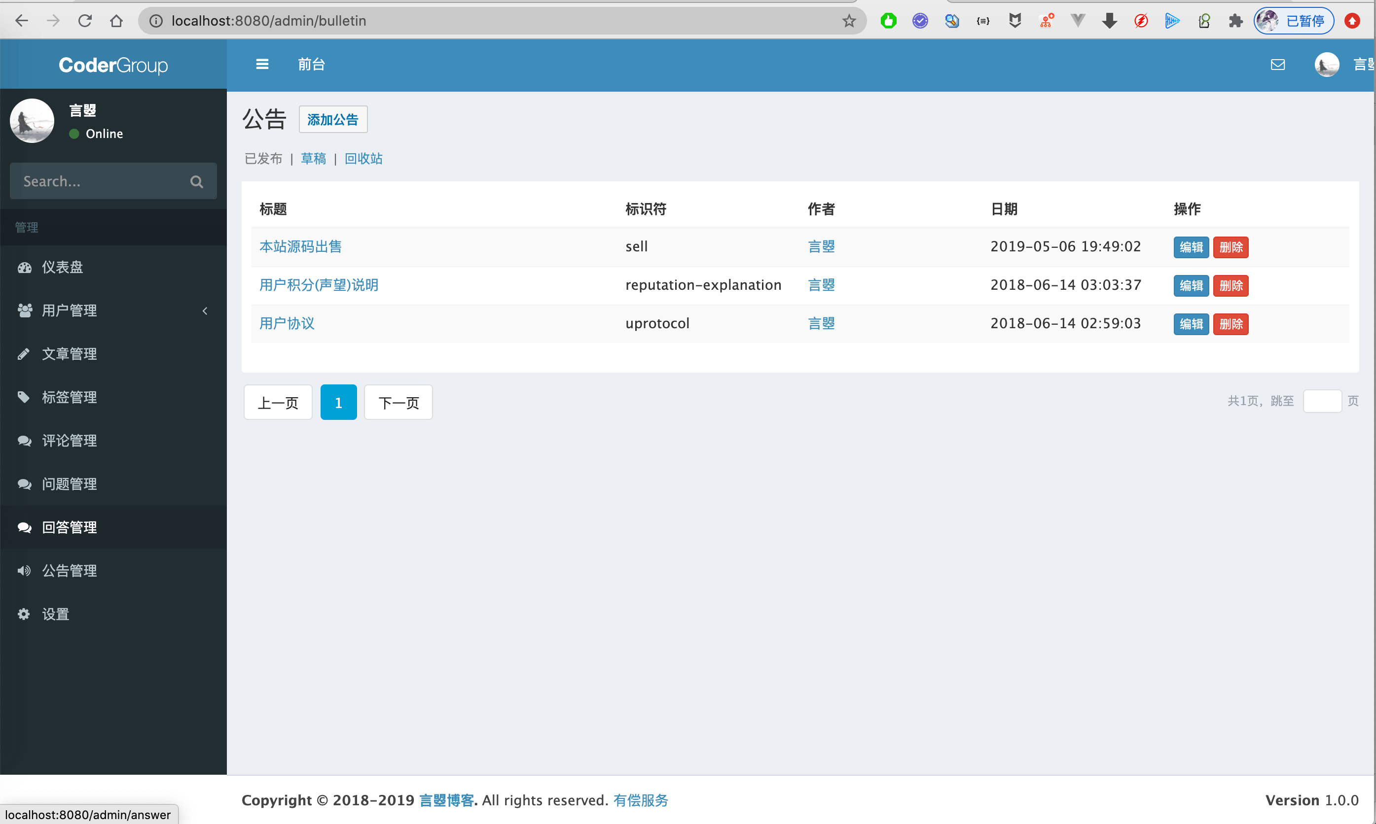Open the browser extensions puzzle icon
The image size is (1376, 824).
point(1235,21)
